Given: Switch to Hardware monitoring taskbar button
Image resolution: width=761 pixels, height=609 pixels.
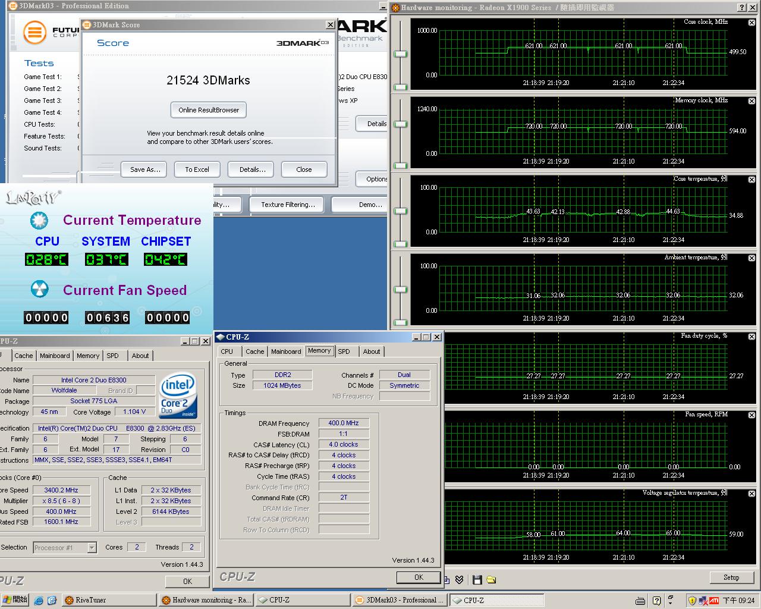Looking at the screenshot, I should pyautogui.click(x=206, y=600).
